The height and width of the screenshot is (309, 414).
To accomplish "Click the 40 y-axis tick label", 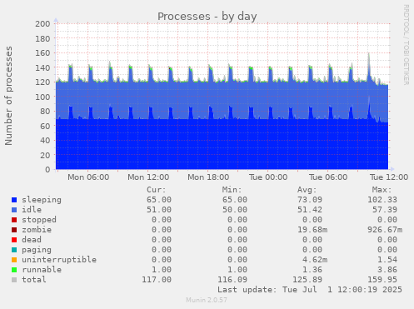I will 45,141.
